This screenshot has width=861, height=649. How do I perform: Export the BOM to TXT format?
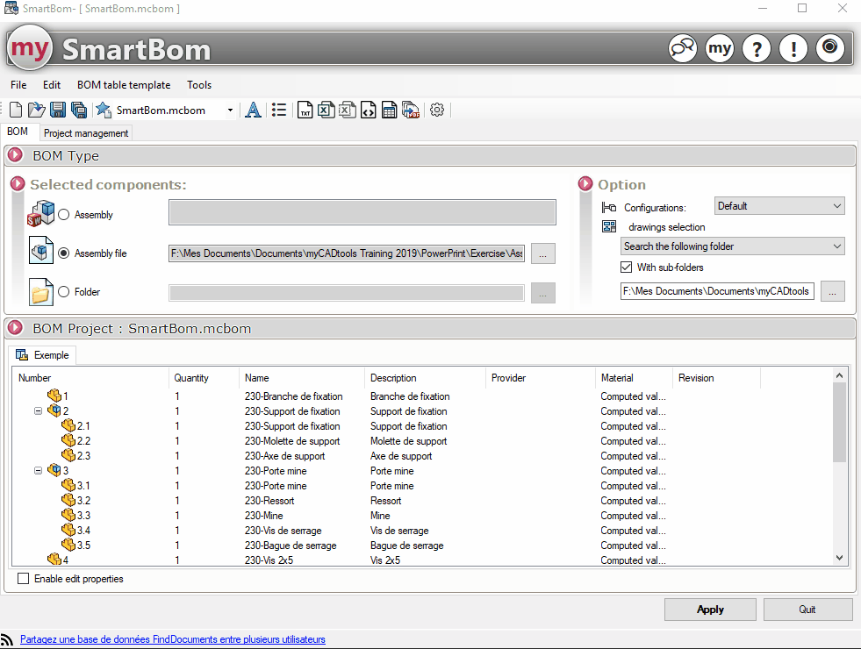(x=305, y=110)
